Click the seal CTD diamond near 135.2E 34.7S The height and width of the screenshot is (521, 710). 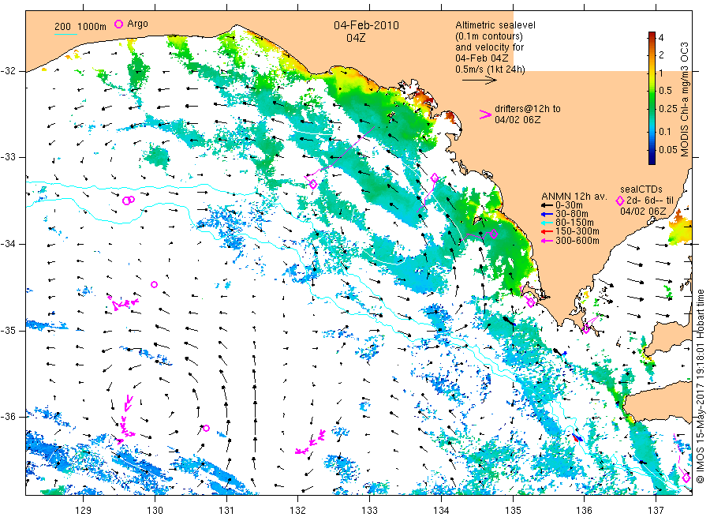pos(531,302)
